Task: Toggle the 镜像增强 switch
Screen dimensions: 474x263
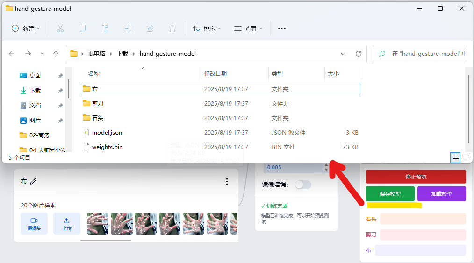Action: [x=303, y=185]
